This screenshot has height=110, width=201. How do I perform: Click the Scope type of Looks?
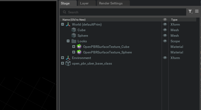[175, 41]
